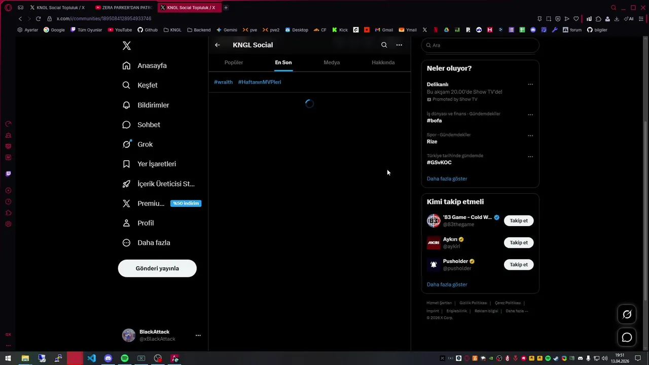The image size is (649, 365).
Task: Focus the Ara search field
Action: coord(480,45)
